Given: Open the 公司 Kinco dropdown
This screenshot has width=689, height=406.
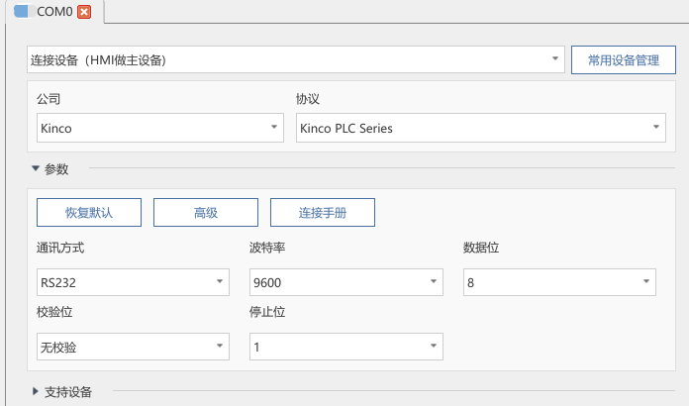Looking at the screenshot, I should [x=160, y=128].
